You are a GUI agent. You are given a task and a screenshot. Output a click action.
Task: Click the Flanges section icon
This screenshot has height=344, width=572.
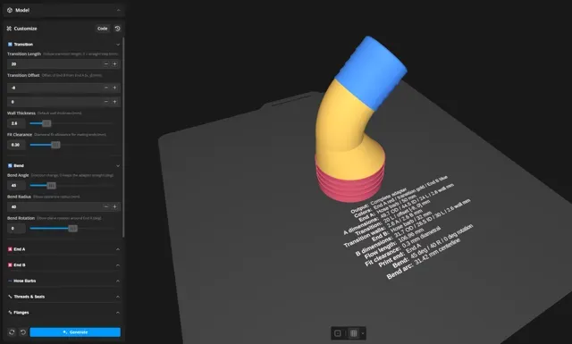(x=10, y=312)
